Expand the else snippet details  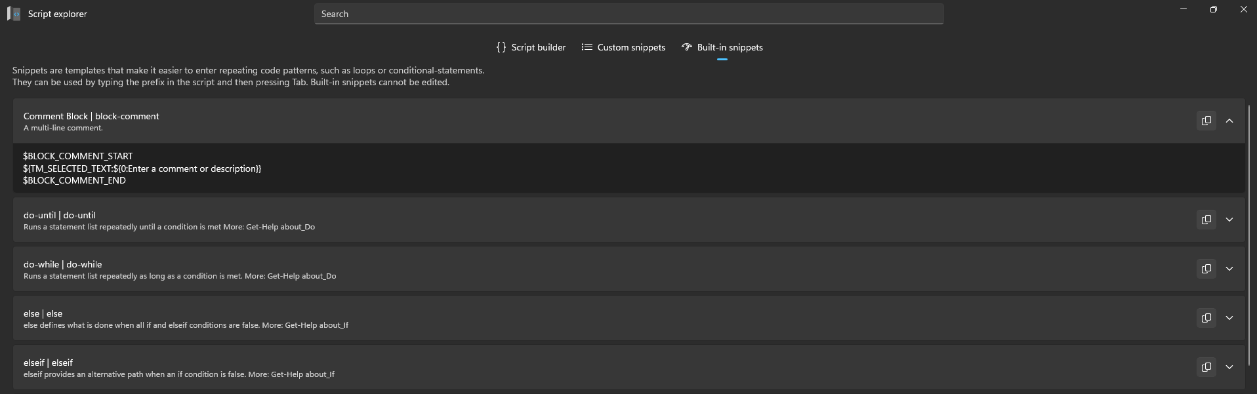point(1229,318)
